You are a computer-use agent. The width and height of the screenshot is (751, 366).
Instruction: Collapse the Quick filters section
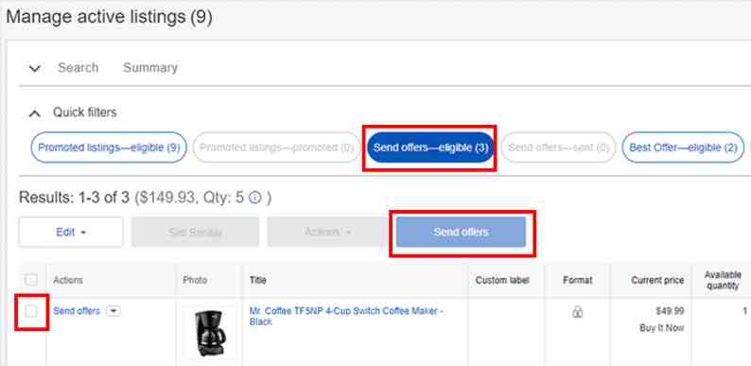(x=34, y=113)
